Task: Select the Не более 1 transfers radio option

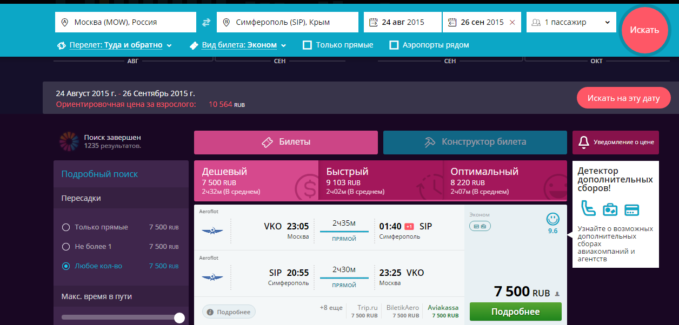Action: click(66, 247)
